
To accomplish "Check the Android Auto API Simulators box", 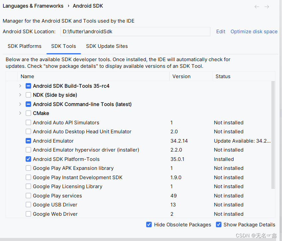I will point(28,123).
